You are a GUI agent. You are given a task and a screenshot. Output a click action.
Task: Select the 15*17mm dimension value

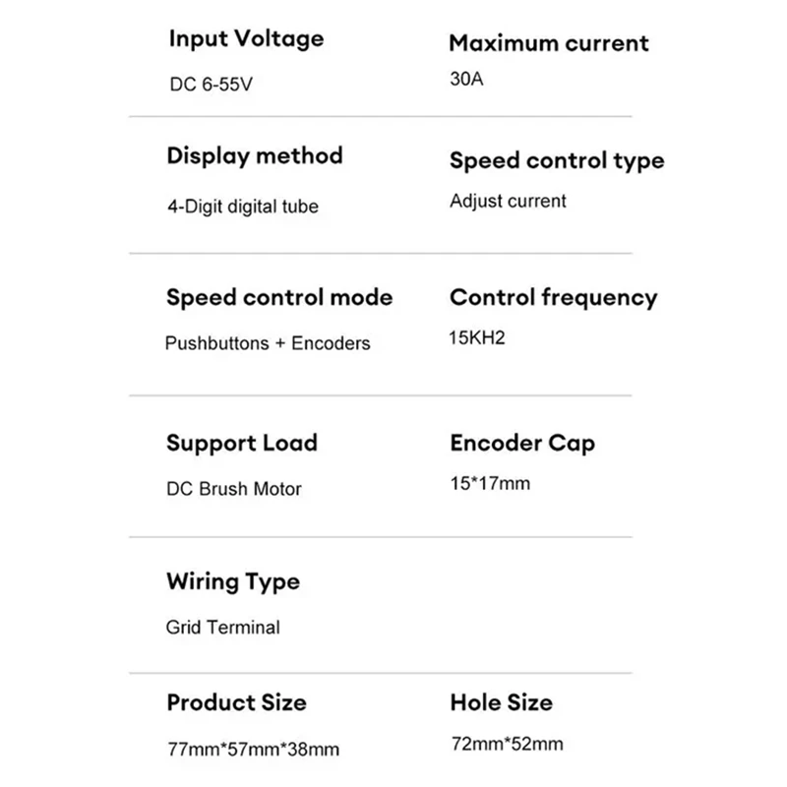click(x=490, y=485)
